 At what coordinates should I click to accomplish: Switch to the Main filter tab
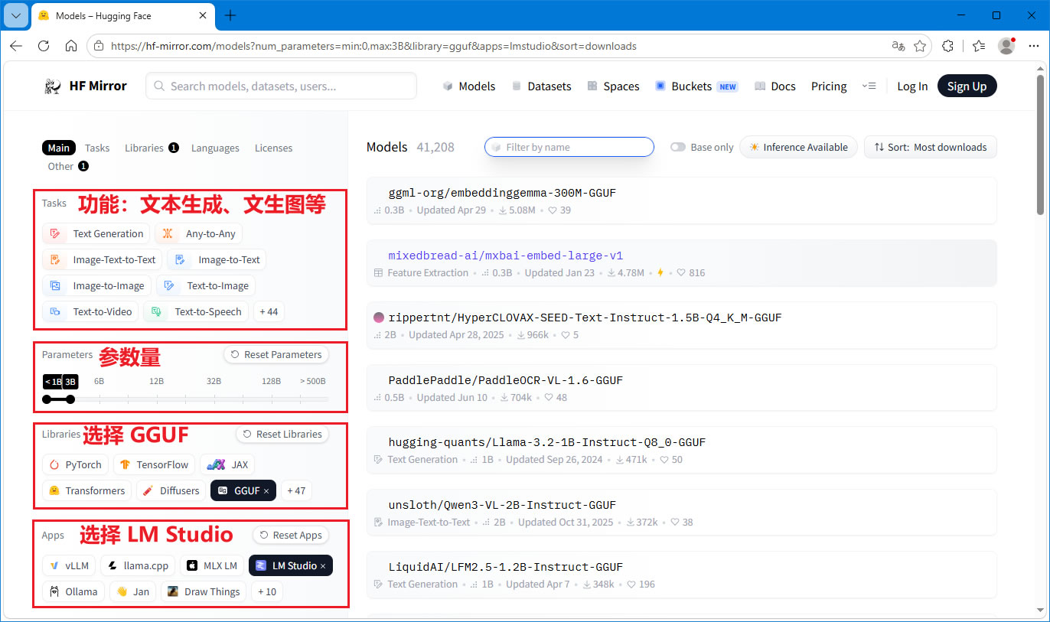point(59,148)
